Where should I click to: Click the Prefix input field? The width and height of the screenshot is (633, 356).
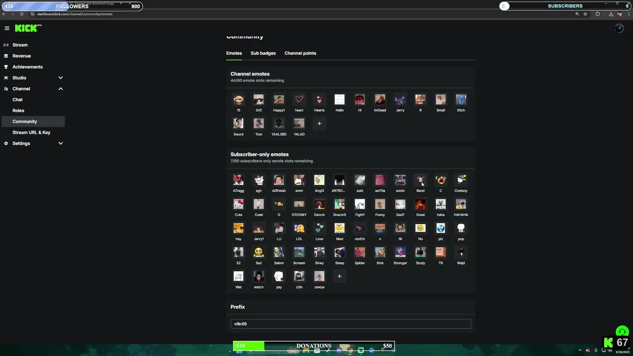(x=351, y=324)
